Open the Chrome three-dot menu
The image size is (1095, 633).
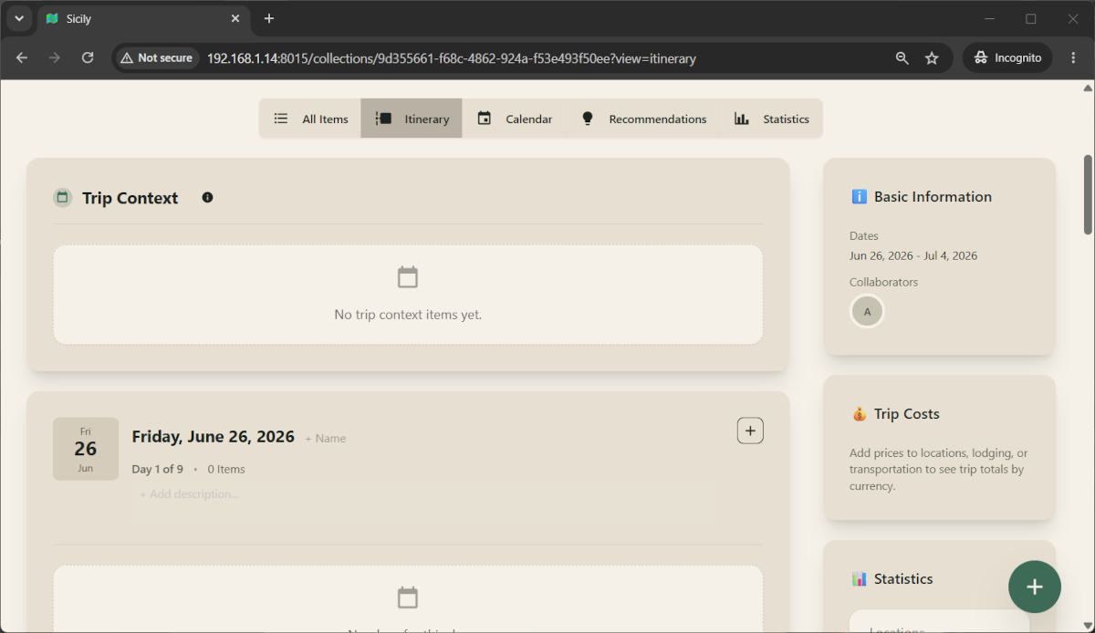tap(1073, 57)
